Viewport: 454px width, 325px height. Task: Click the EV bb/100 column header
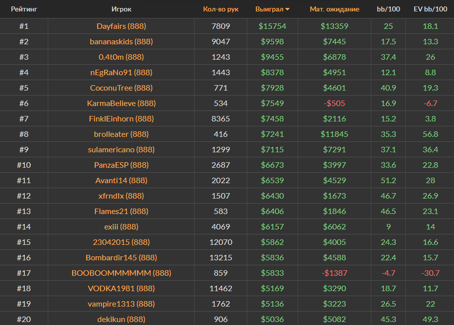[x=430, y=9]
